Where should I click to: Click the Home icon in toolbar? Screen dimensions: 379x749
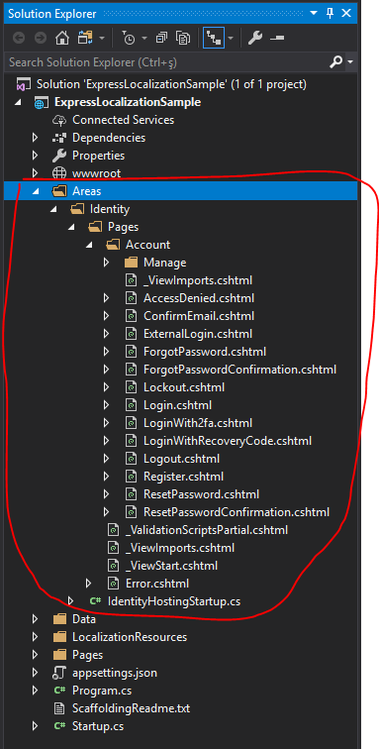pyautogui.click(x=62, y=38)
